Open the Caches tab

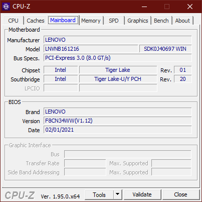36,21
